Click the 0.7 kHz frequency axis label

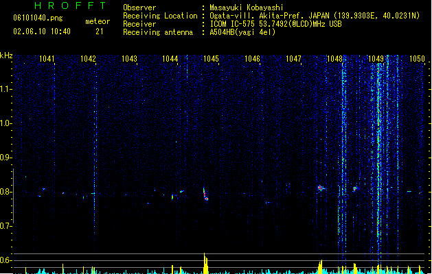click(x=5, y=226)
